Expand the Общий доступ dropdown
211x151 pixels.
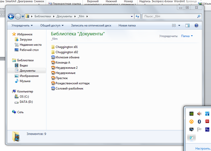(52, 25)
